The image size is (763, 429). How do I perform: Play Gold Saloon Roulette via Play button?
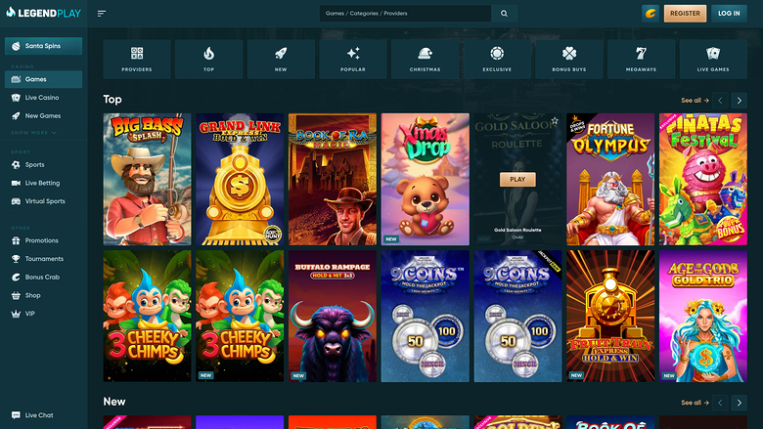pyautogui.click(x=517, y=179)
